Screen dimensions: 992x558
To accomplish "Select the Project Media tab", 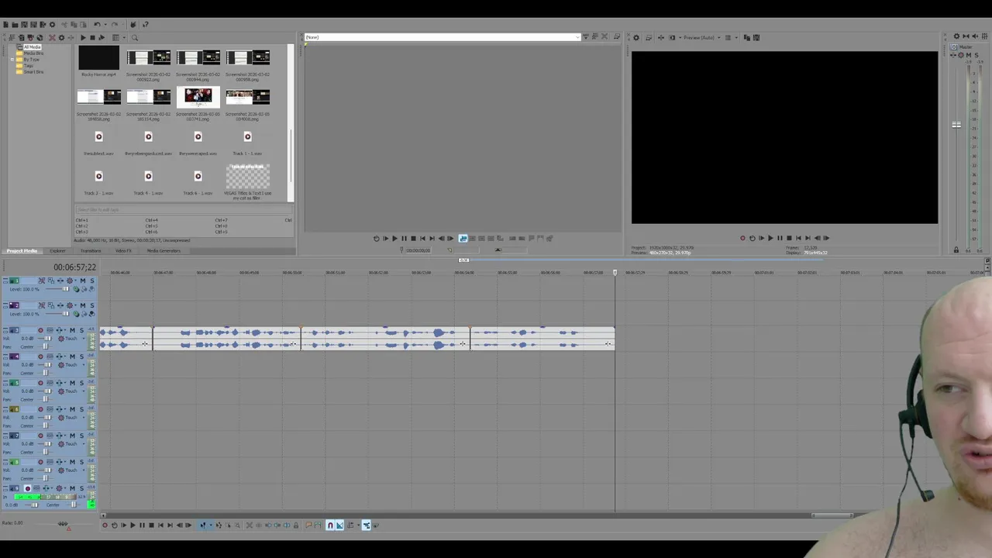I will point(22,251).
